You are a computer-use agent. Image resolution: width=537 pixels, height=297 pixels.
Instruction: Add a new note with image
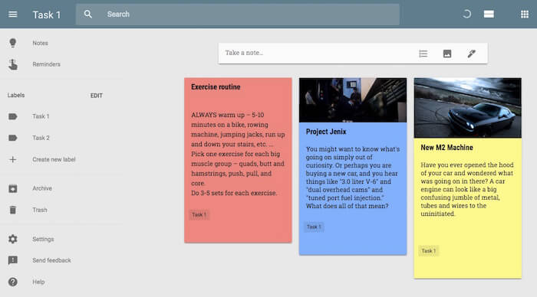447,54
